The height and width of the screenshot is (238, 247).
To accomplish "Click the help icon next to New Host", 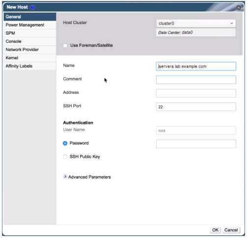I will coord(33,7).
